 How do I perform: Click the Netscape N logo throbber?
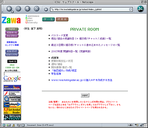(141, 9)
